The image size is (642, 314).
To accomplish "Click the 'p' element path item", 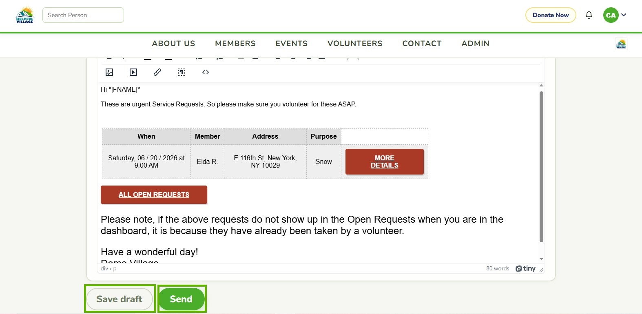I will point(115,269).
